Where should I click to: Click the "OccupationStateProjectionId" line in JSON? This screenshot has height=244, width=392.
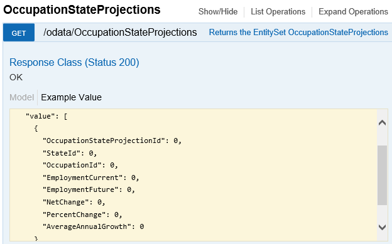pos(112,141)
